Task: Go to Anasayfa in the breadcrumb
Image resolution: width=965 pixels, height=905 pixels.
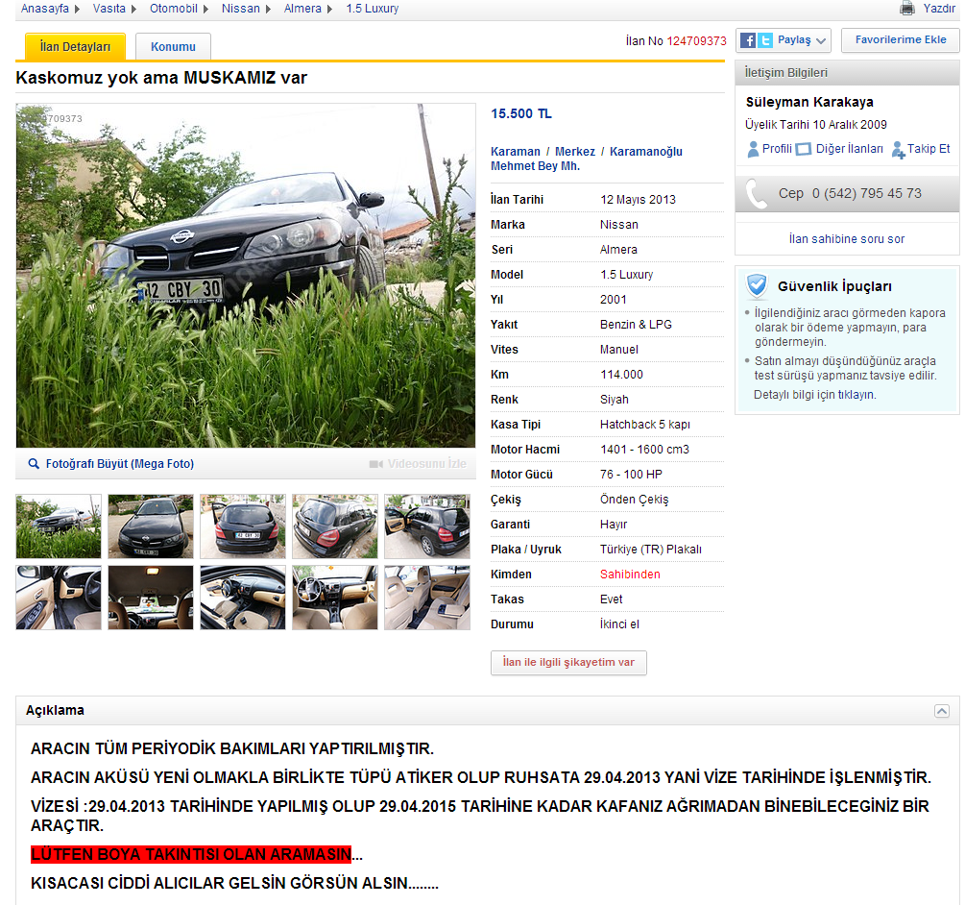Action: point(45,9)
